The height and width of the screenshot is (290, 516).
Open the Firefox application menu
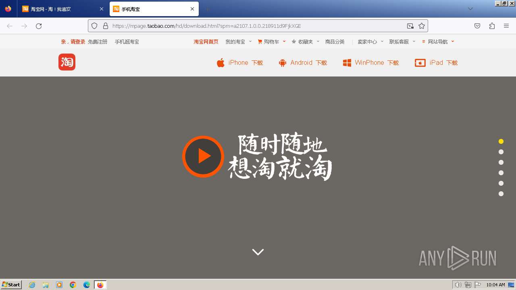506,26
